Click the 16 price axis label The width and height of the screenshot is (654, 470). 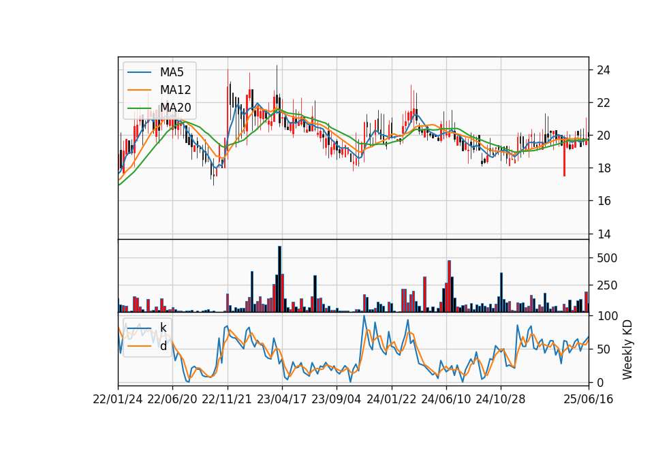(604, 200)
